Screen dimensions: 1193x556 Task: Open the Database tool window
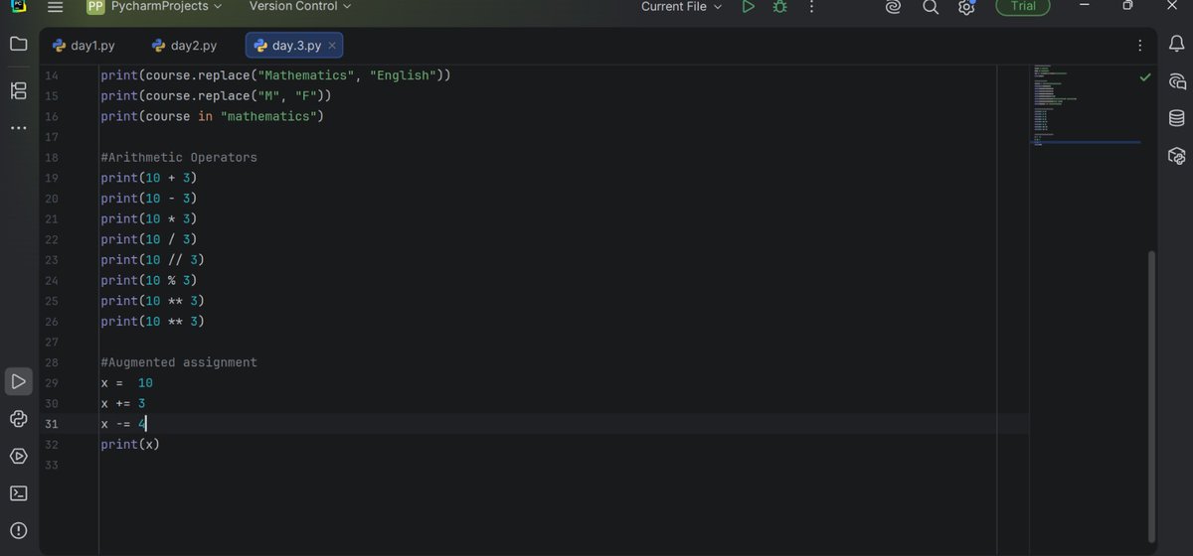1176,118
